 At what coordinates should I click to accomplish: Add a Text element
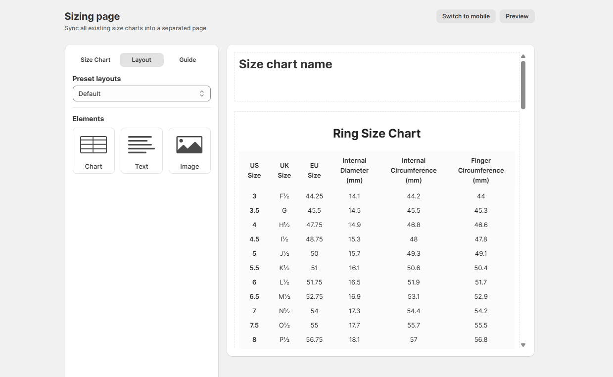pos(141,150)
